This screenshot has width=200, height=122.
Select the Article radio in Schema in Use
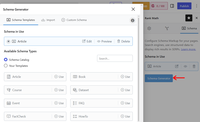click(x=8, y=42)
